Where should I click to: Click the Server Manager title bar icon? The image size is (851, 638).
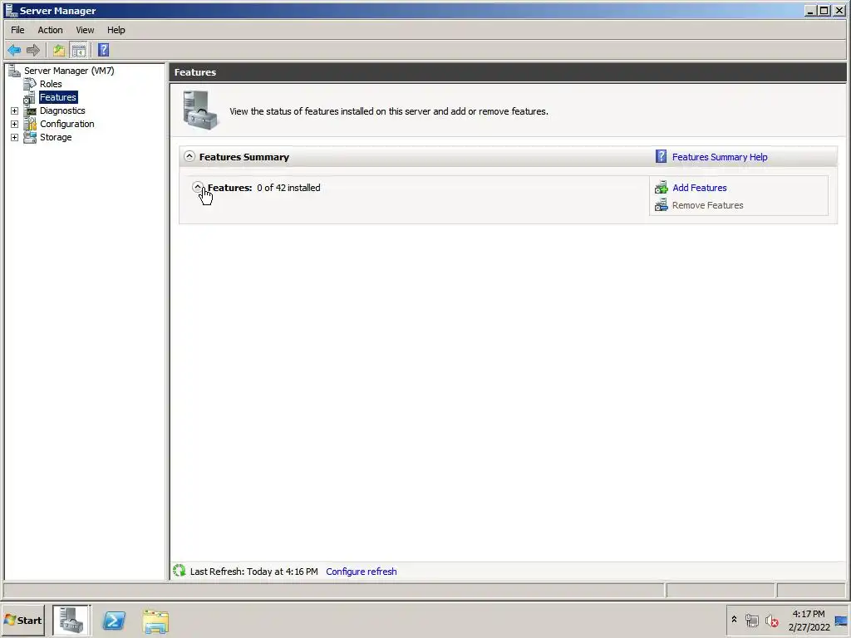(11, 10)
